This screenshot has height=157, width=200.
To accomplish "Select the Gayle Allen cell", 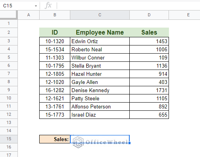I will [100, 82].
